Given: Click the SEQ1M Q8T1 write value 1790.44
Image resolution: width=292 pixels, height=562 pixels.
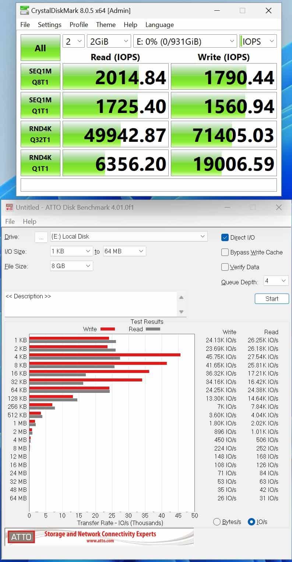Looking at the screenshot, I should click(224, 76).
